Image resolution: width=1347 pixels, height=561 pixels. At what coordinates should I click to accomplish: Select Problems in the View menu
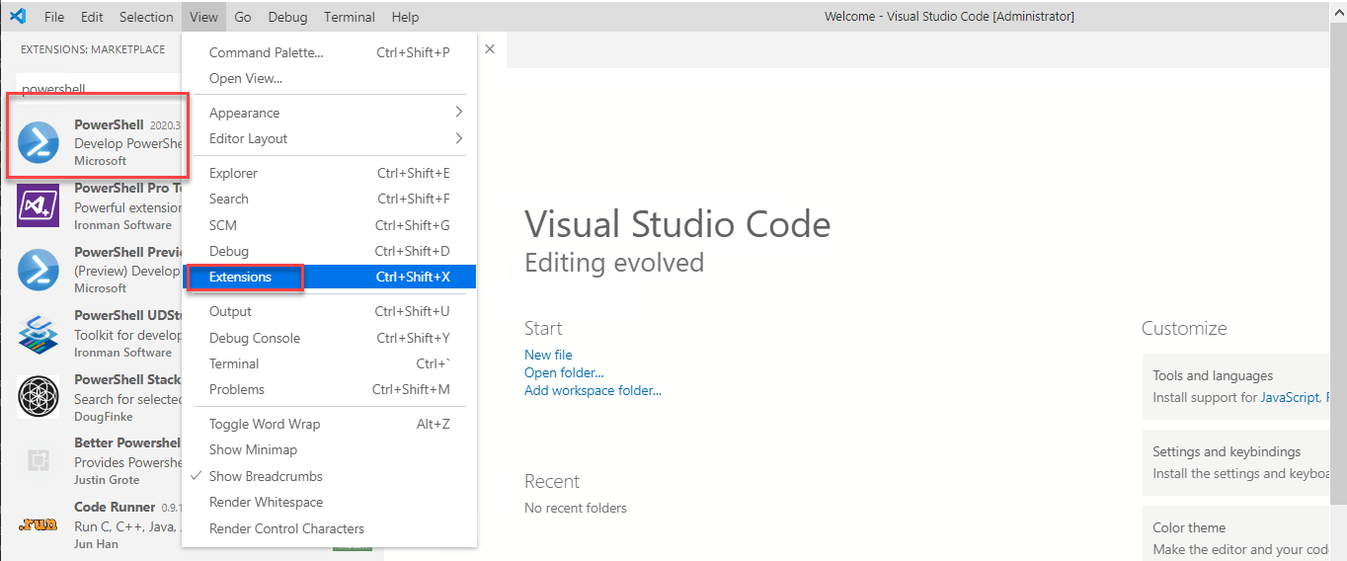coord(329,389)
